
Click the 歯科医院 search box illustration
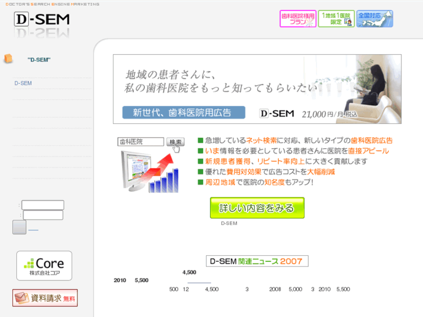141,142
